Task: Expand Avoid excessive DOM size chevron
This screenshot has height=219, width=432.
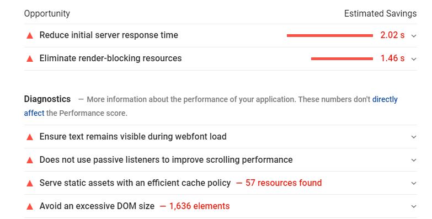Action: pyautogui.click(x=414, y=206)
